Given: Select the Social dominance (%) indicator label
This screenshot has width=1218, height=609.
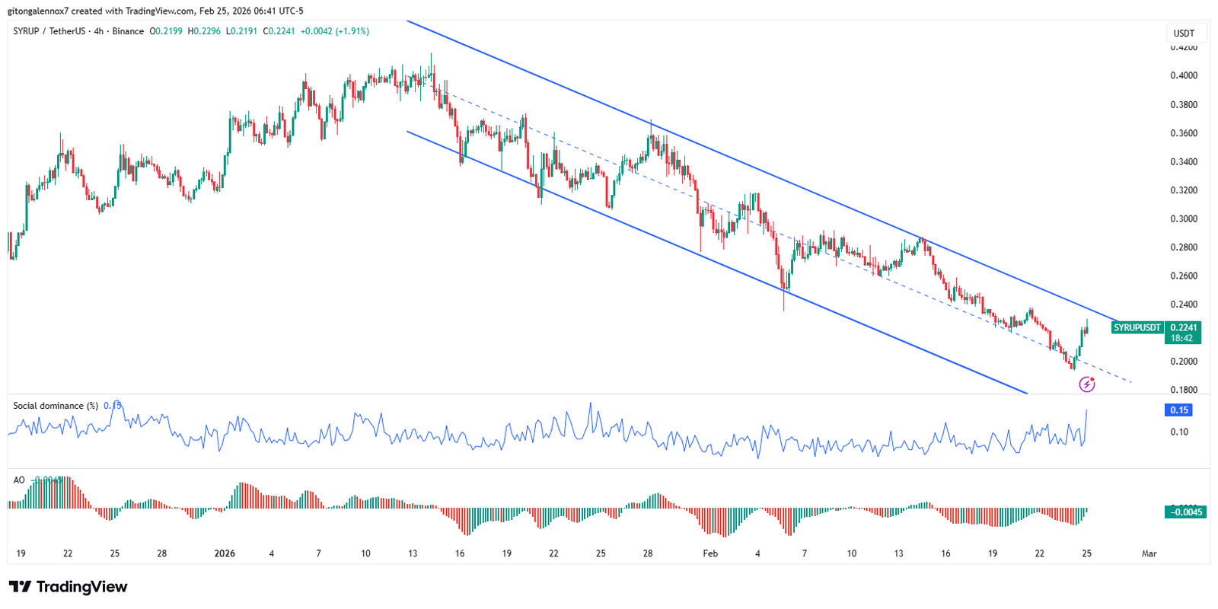Looking at the screenshot, I should 55,406.
